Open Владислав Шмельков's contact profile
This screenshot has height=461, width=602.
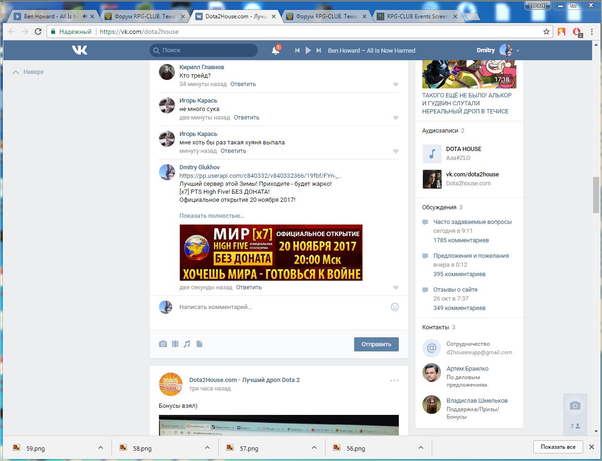pyautogui.click(x=477, y=401)
